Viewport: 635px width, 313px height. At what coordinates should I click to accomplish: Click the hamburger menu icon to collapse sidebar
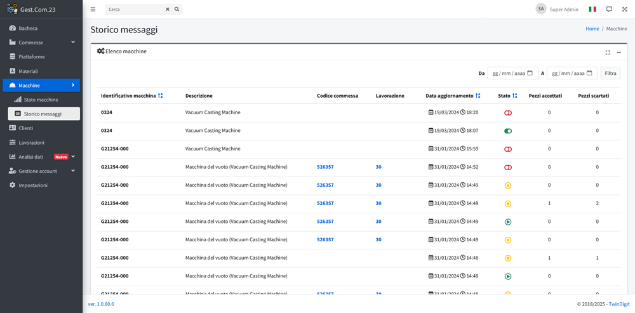[x=93, y=10]
